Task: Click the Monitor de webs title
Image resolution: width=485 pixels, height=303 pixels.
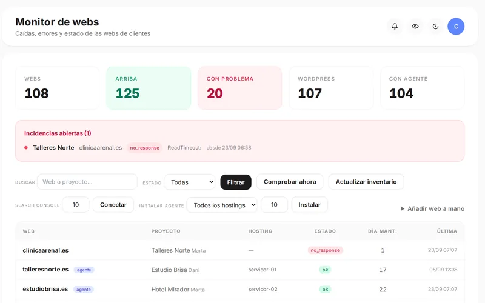Action: click(x=57, y=22)
